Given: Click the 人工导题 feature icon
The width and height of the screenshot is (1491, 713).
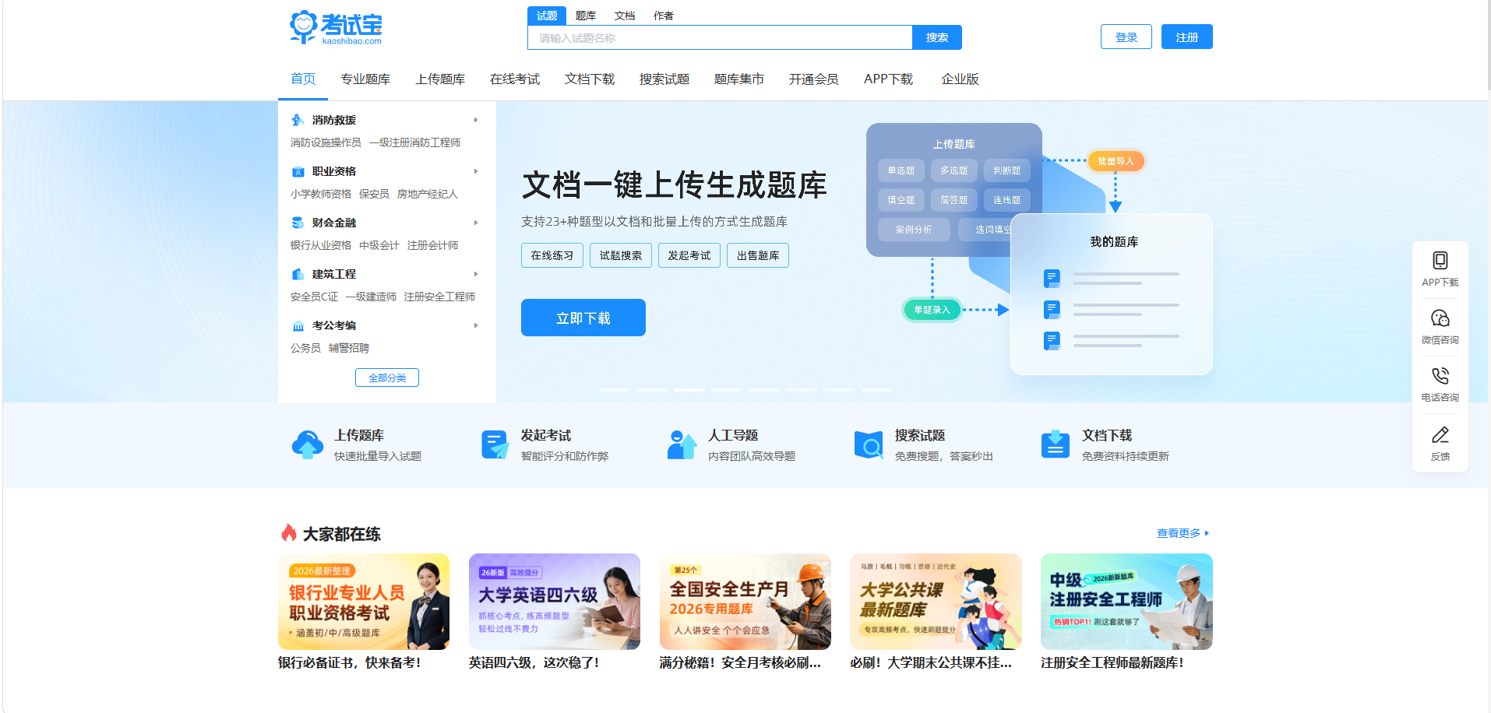Looking at the screenshot, I should (x=682, y=444).
